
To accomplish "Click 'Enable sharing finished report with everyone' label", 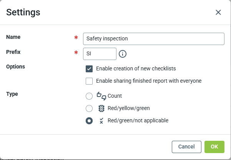I will pyautogui.click(x=149, y=81).
